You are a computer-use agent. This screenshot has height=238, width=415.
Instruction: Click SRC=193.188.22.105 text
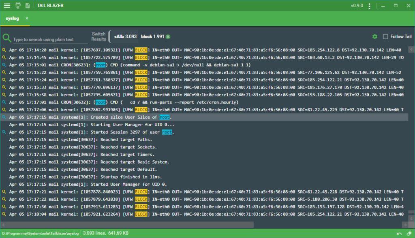pos(320,95)
